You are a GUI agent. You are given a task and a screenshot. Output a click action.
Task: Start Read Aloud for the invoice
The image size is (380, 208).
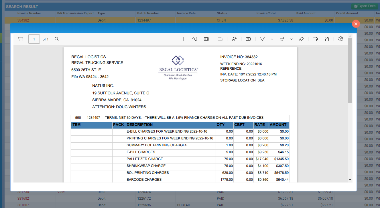point(234,39)
